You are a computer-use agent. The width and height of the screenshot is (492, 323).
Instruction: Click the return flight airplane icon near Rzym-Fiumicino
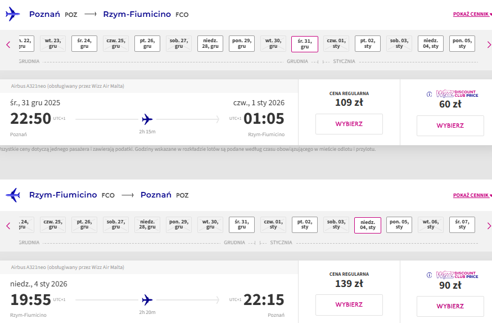[x=13, y=195]
